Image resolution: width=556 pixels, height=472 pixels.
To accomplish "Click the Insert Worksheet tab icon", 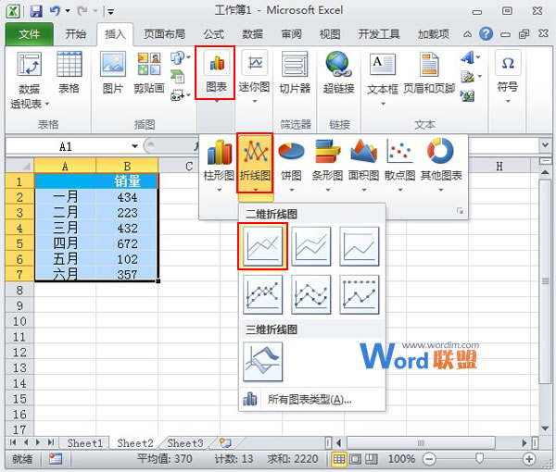I will coord(225,442).
